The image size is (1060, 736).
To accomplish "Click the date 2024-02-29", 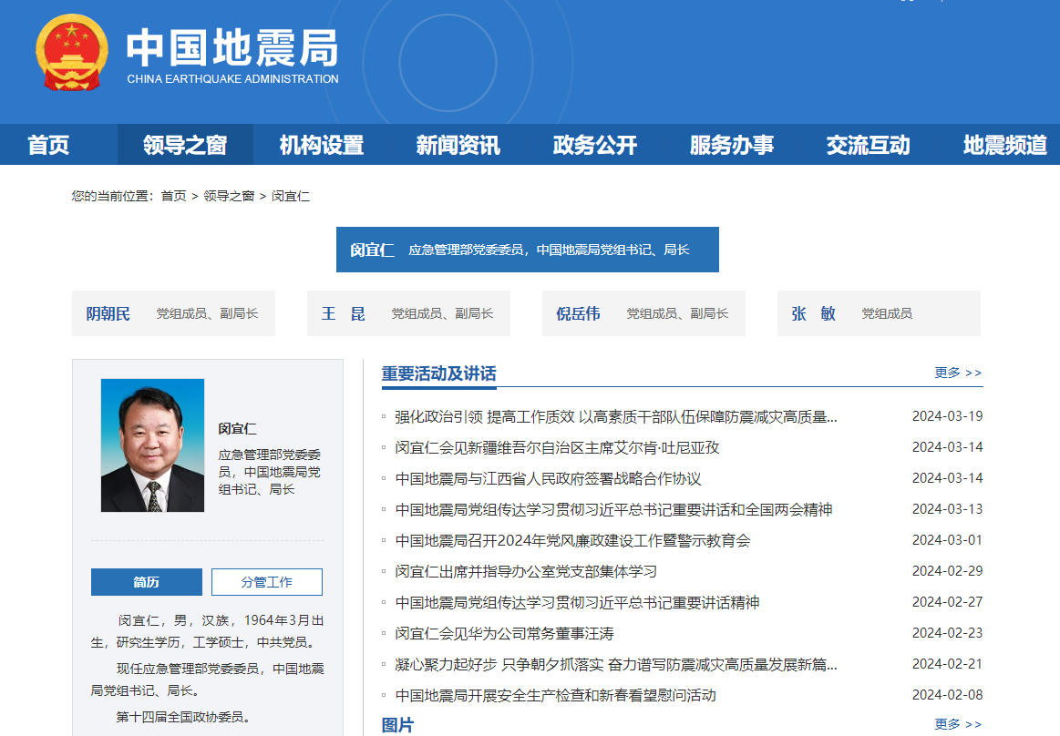I will pos(947,571).
